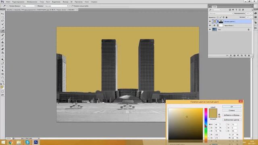Select the Crop tool

2,28
